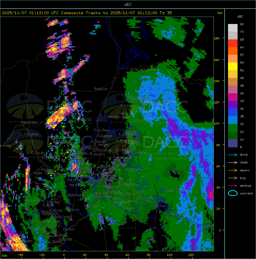Click the yellow eburn arrow in legend
The width and height of the screenshot is (256, 259).
(x=233, y=170)
